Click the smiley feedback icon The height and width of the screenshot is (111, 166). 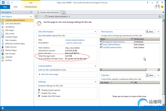click(162, 7)
